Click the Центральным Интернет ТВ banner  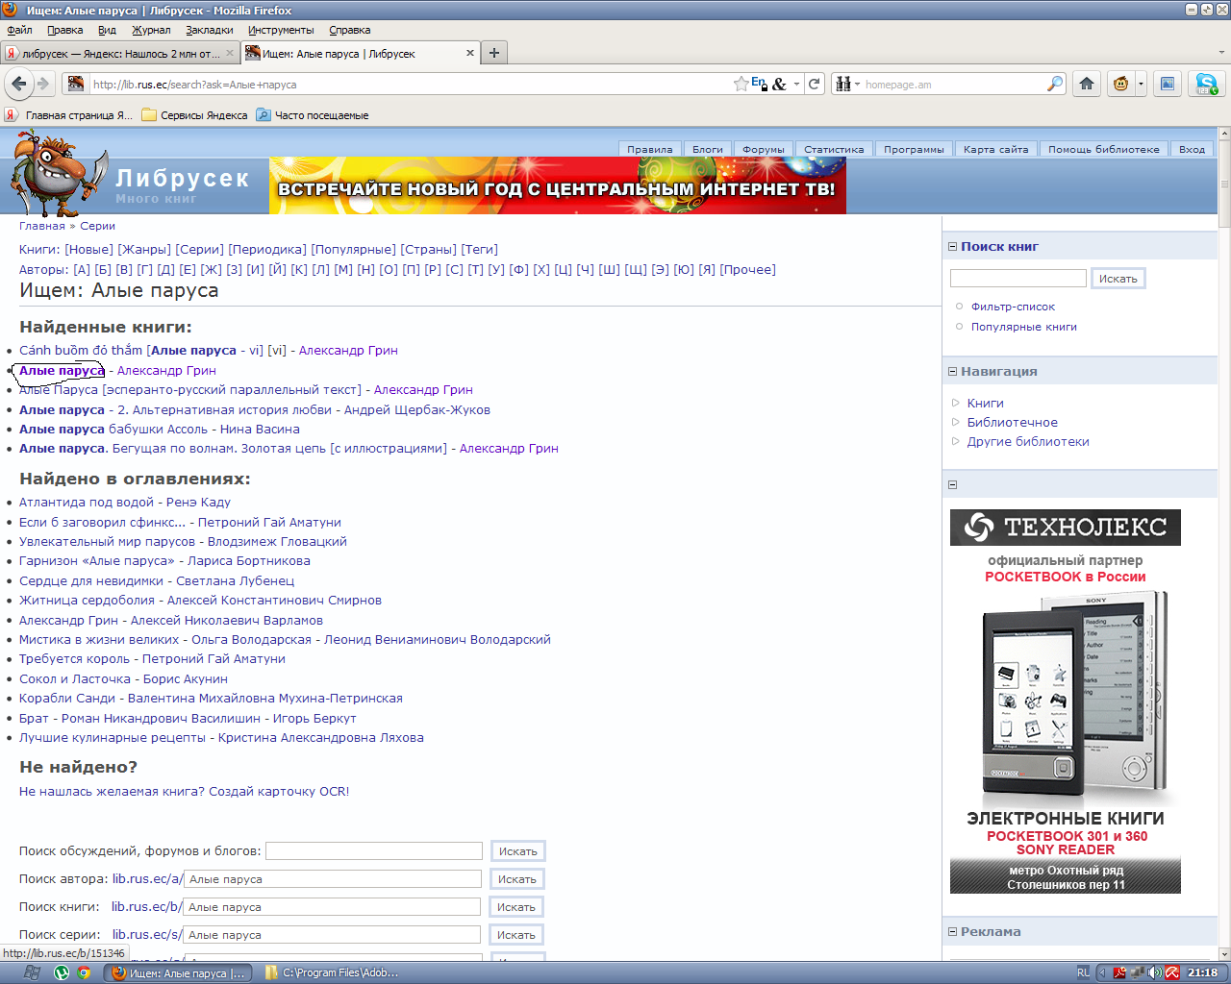pos(558,186)
